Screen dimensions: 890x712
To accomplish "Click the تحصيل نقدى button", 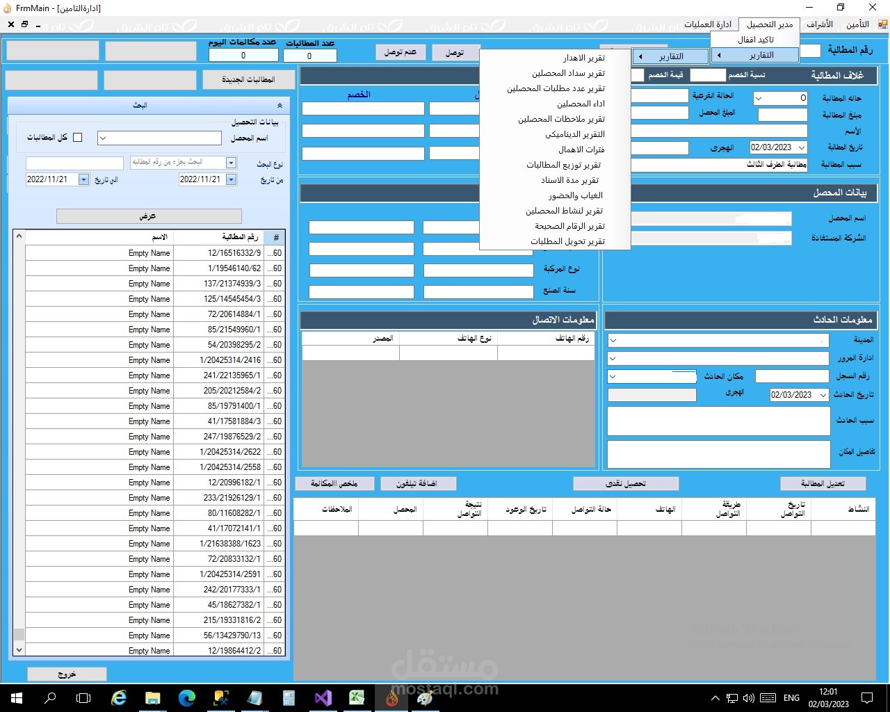I will pos(626,483).
